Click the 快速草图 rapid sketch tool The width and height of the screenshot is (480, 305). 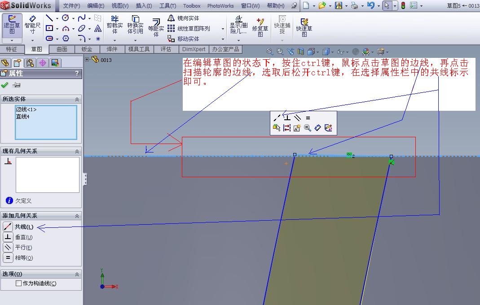[304, 27]
